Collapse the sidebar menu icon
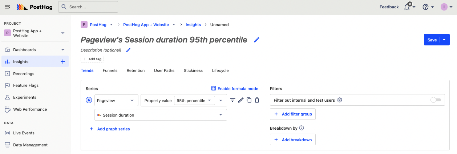Screen dimensions: 457x154 click(x=7, y=7)
